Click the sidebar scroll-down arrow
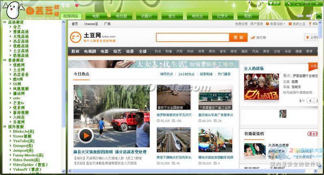This screenshot has height=175, width=324. click(x=64, y=171)
